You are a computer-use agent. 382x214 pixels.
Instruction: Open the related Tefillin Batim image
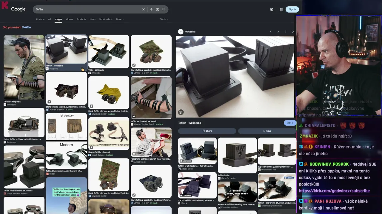237,155
